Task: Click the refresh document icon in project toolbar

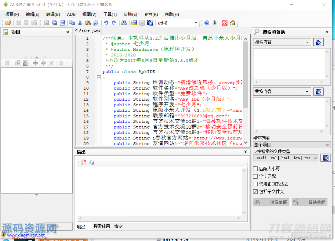Action: (7, 63)
